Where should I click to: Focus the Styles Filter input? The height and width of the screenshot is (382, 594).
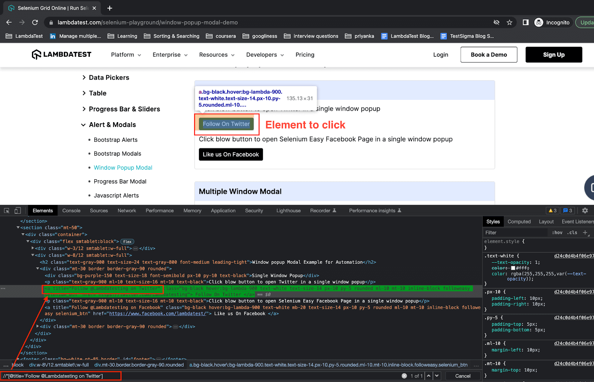pyautogui.click(x=515, y=232)
